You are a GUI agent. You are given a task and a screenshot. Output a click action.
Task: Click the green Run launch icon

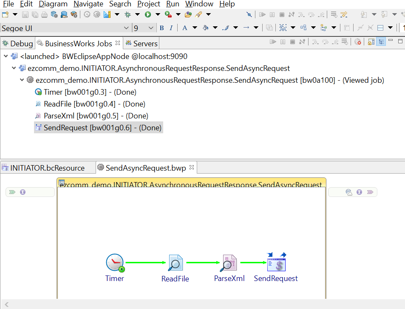click(148, 14)
